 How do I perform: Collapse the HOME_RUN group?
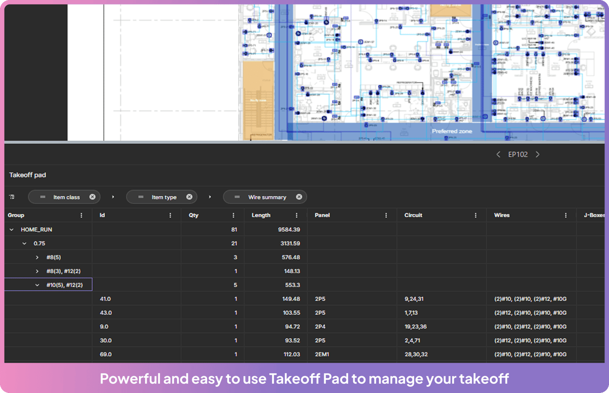[x=11, y=229]
